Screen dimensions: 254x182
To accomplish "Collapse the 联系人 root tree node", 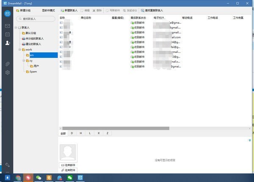I will coord(16,27).
